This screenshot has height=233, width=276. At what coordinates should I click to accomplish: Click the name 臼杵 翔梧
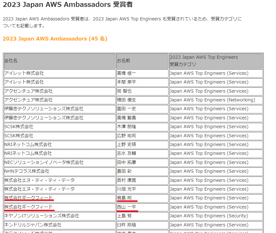[x=126, y=225]
